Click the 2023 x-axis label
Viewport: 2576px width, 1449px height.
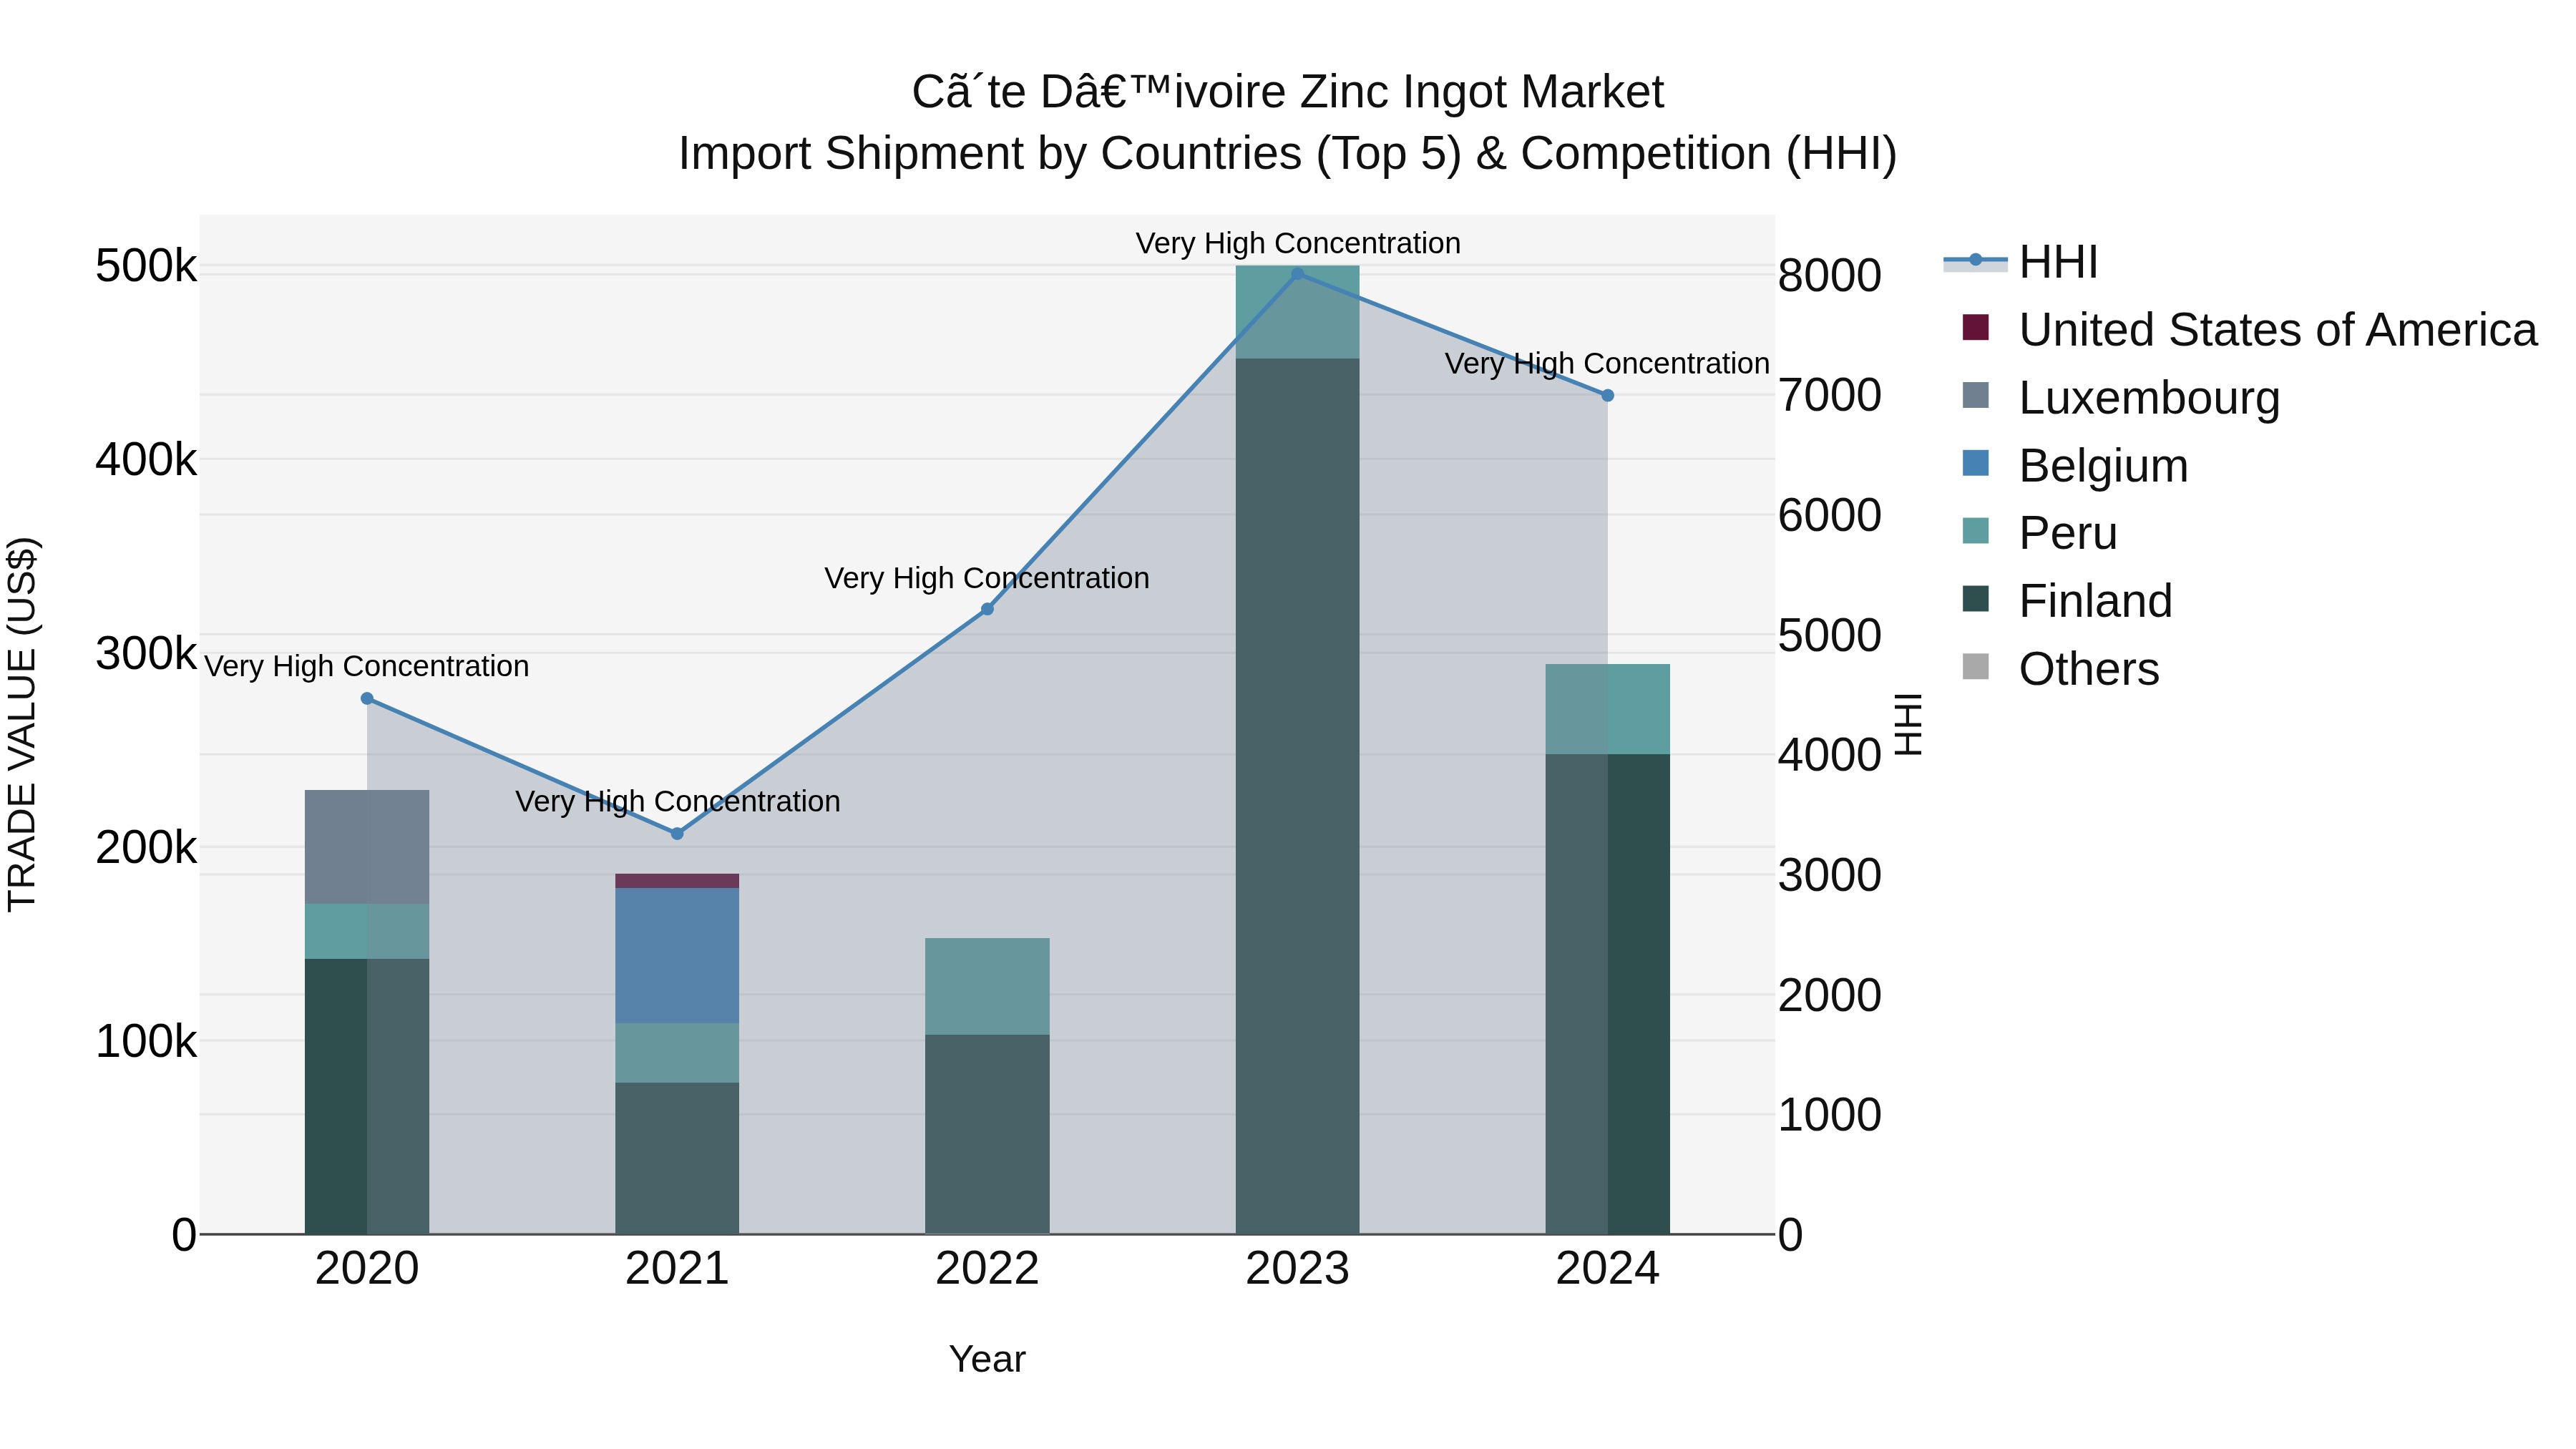[x=1297, y=1269]
